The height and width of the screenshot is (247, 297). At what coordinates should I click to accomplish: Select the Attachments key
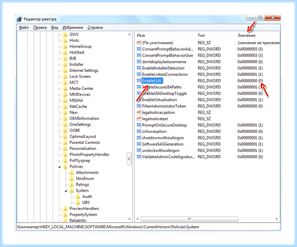[x=87, y=173]
